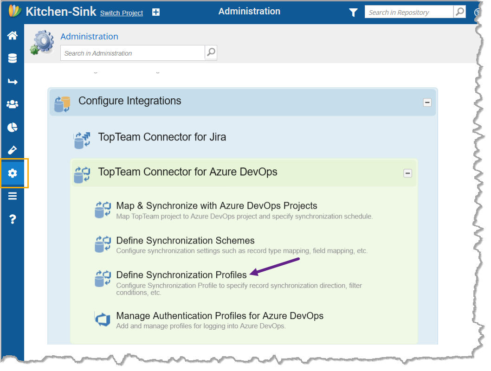Click the Switch Project link
This screenshot has width=491, height=371.
(x=122, y=13)
